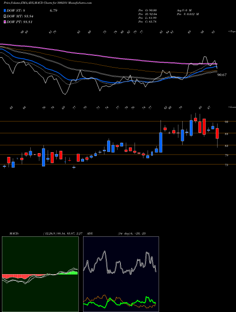236x312 pixels.
Task: Click the 75 price axis label
Action: coord(226,165)
